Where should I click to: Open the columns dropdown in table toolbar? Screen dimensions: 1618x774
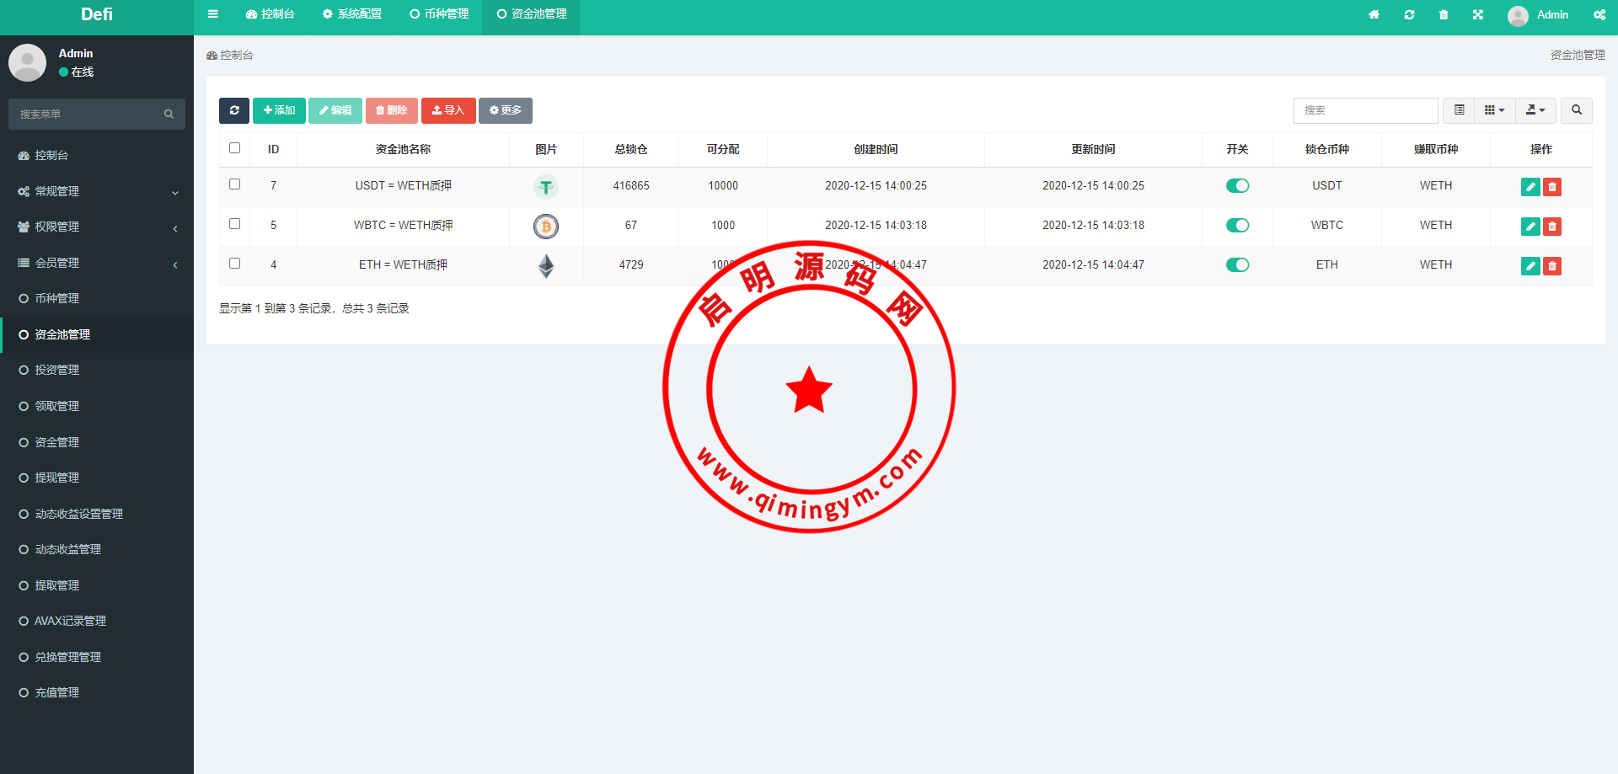click(x=1494, y=110)
